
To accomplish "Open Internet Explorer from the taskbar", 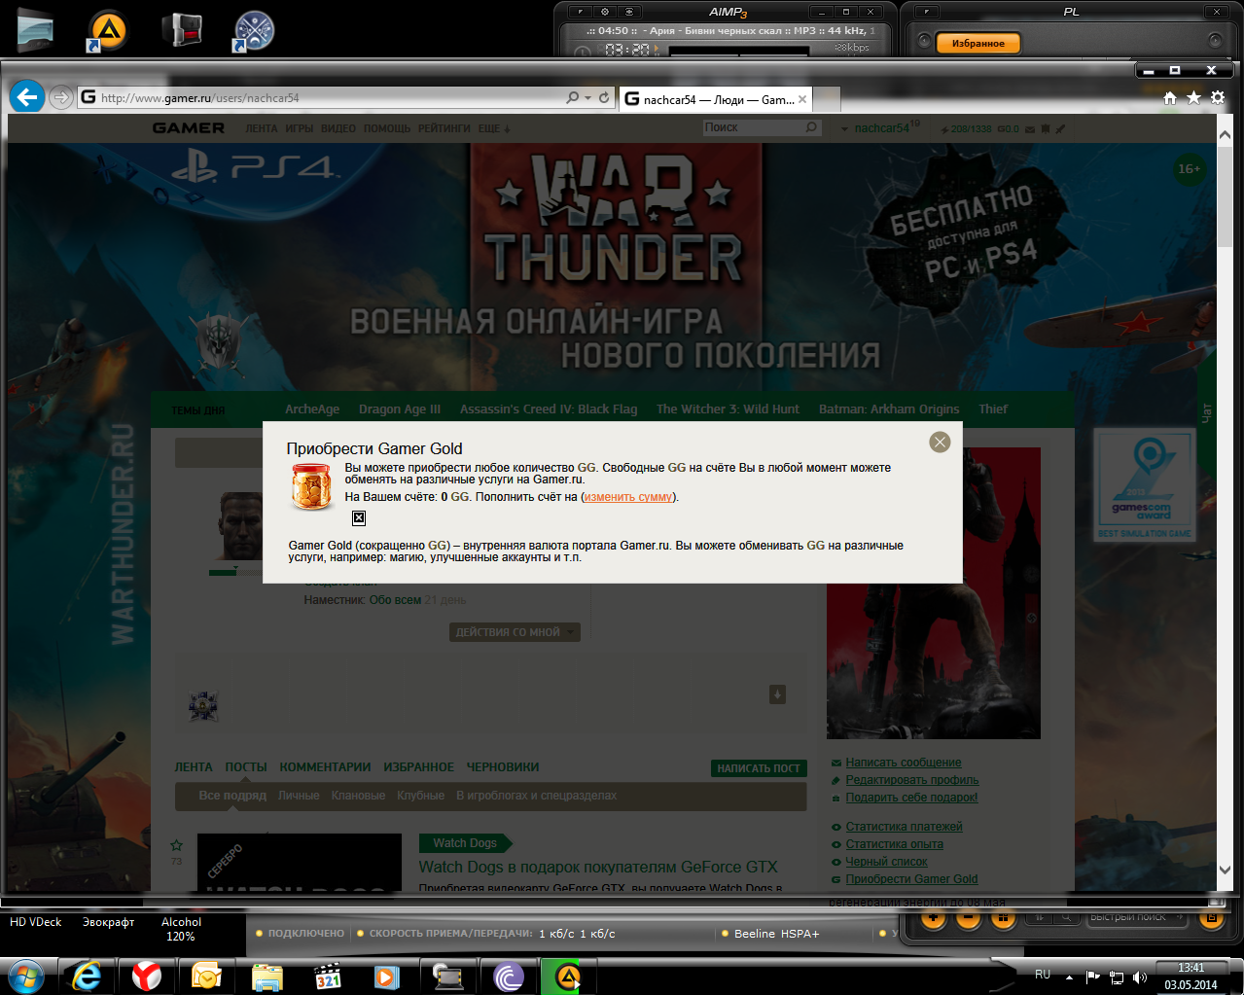I will click(86, 976).
